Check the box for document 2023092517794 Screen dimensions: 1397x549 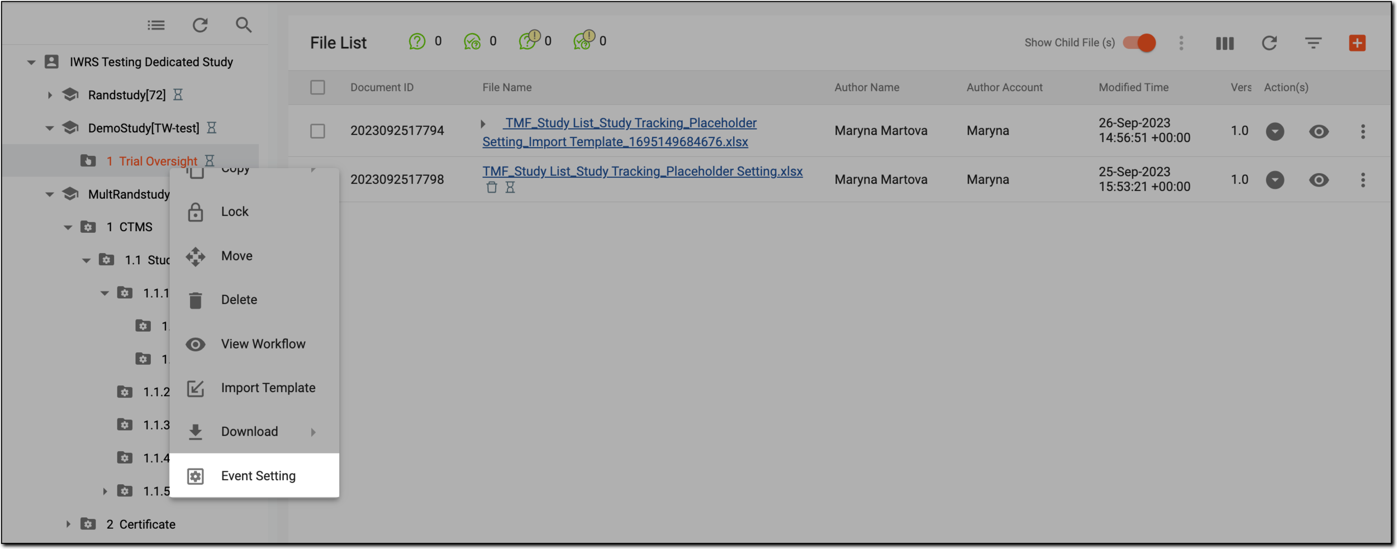[317, 131]
